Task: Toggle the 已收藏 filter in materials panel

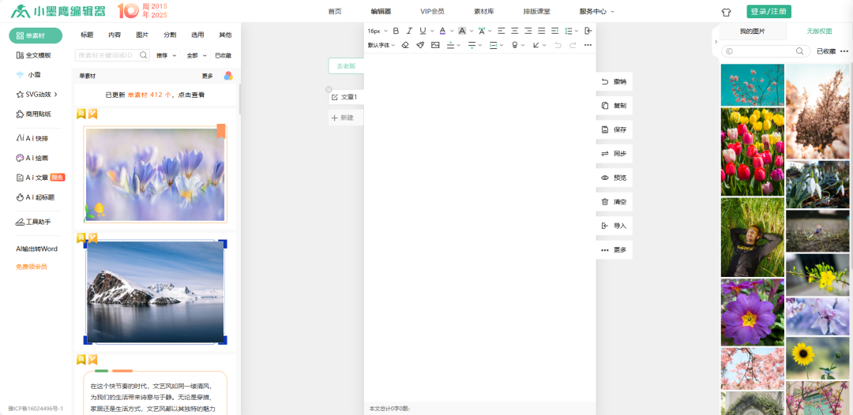Action: point(223,56)
